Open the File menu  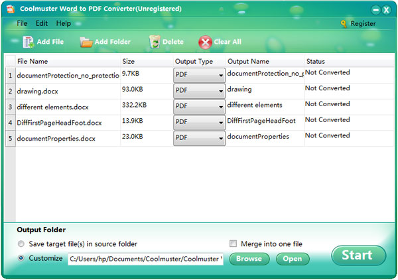pos(22,23)
